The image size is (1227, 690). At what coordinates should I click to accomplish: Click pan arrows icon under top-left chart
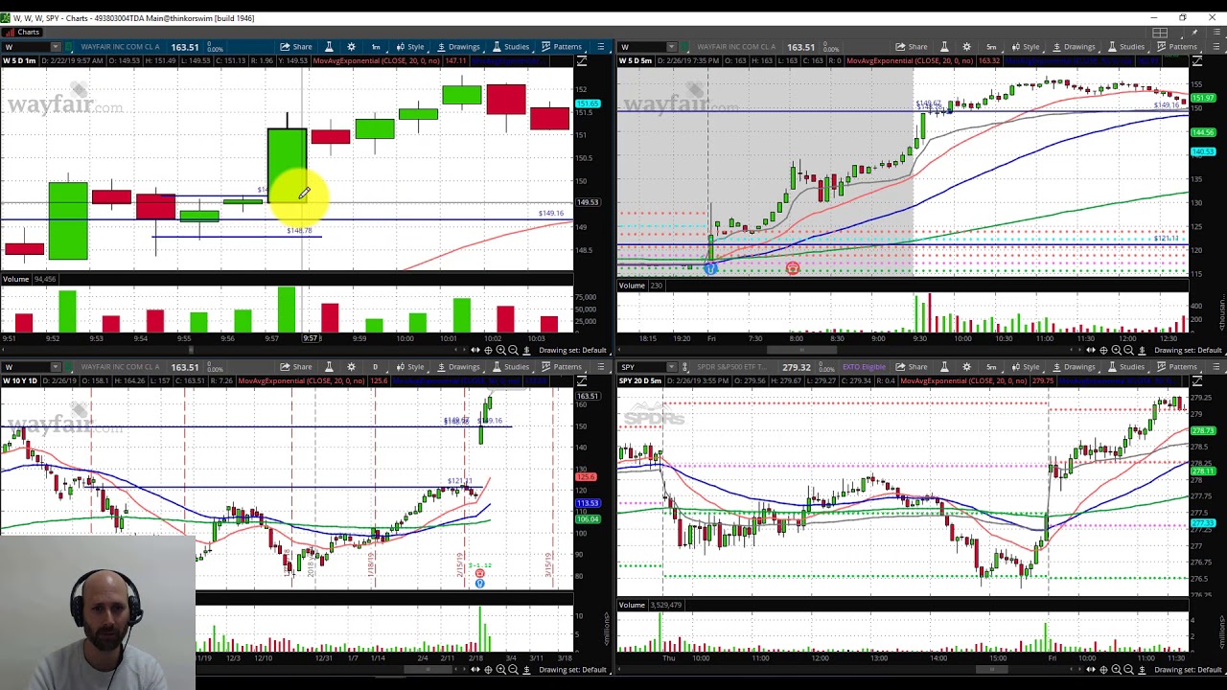click(475, 350)
